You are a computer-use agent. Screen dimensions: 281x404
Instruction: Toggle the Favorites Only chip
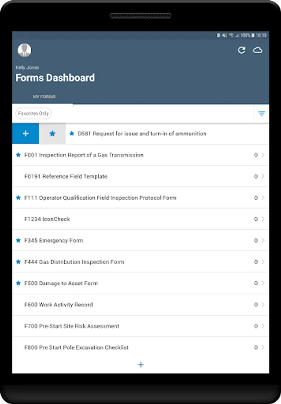pyautogui.click(x=33, y=114)
